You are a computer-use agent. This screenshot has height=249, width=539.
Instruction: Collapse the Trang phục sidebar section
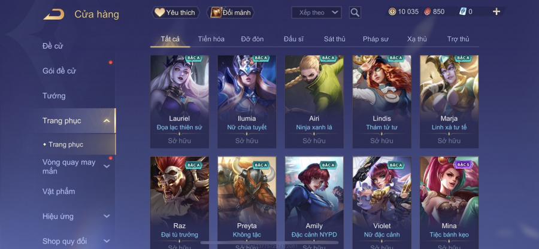pyautogui.click(x=107, y=120)
